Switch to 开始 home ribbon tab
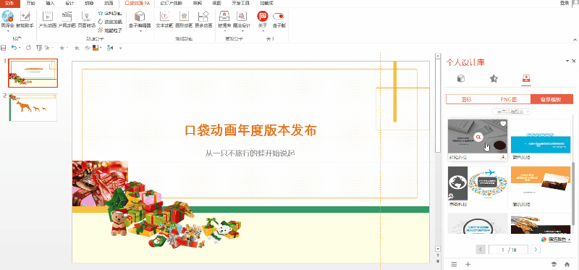This screenshot has width=579, height=270. [31, 3]
